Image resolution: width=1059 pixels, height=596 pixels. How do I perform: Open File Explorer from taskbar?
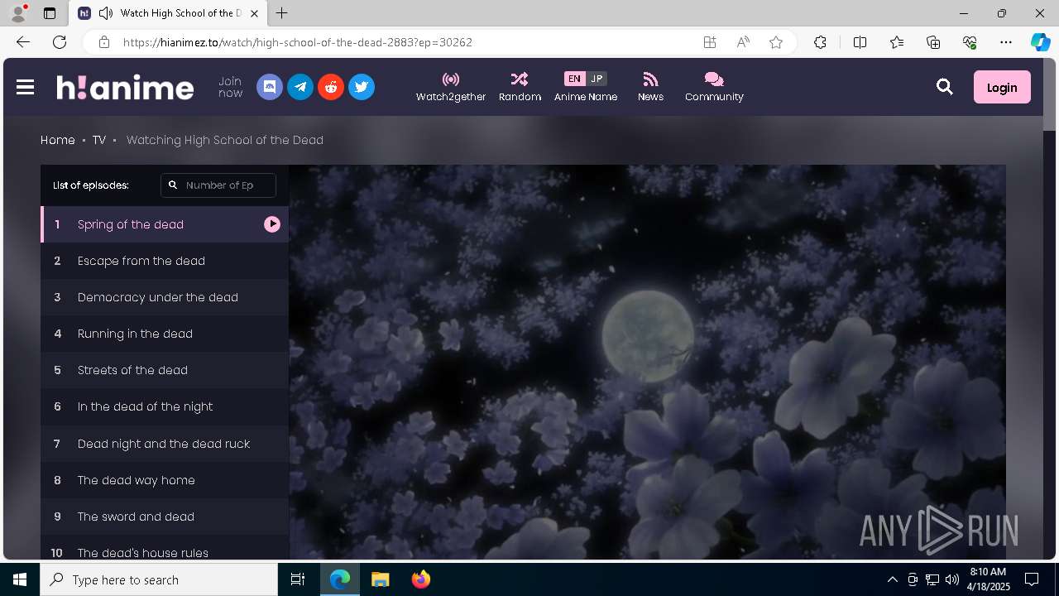[x=380, y=579]
